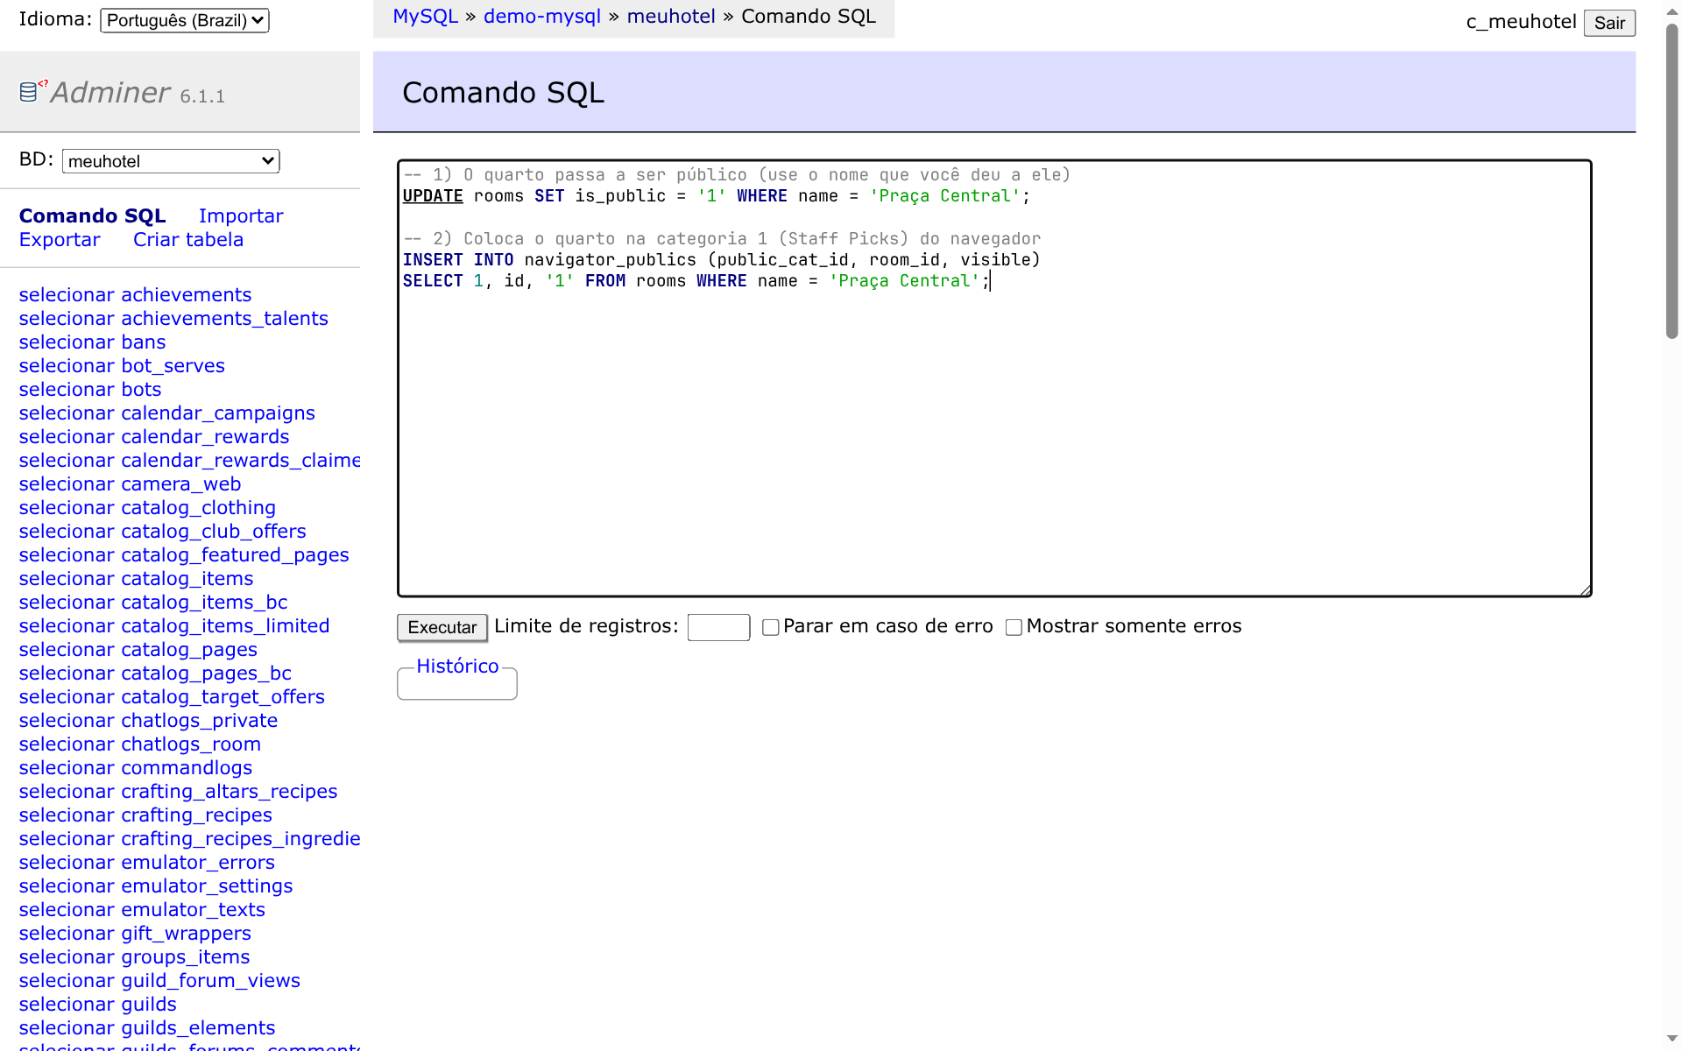Open selecionar camera_web table
Screen dimensions: 1682x1051
tap(130, 484)
